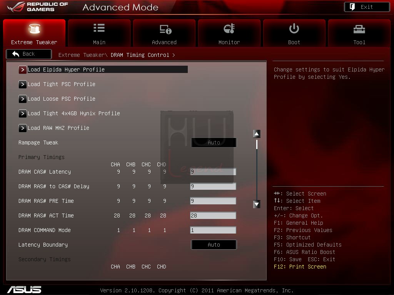Click the scroll up arrow

257,134
